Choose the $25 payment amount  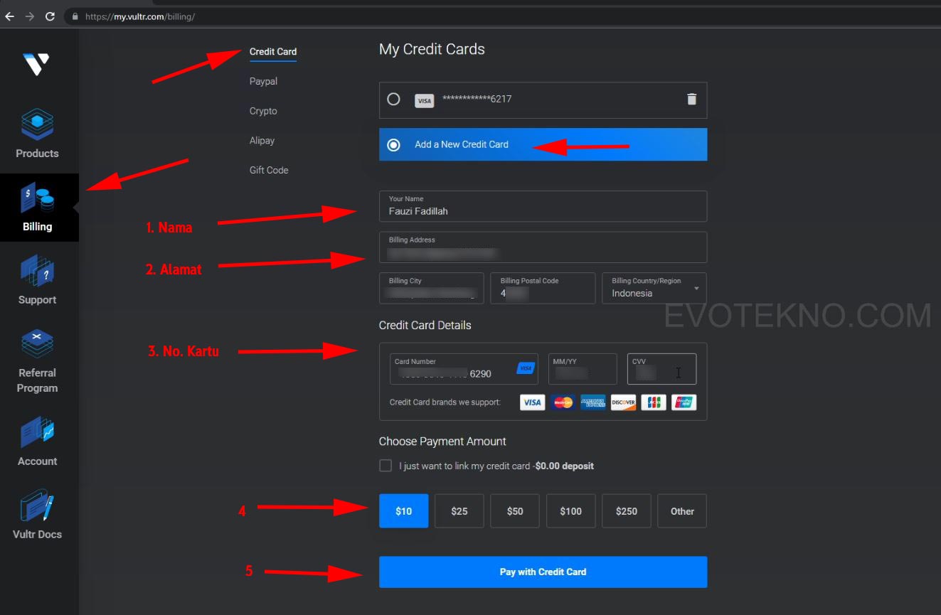click(459, 511)
